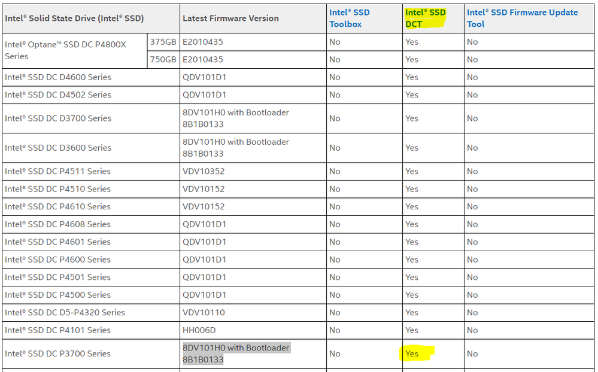Image resolution: width=598 pixels, height=372 pixels.
Task: Click the 750GB capacity cell
Action: click(163, 59)
